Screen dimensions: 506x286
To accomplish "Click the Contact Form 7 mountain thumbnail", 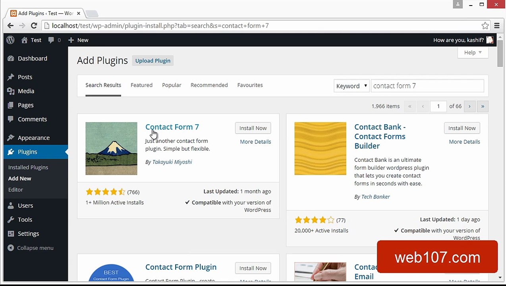I will pos(111,149).
